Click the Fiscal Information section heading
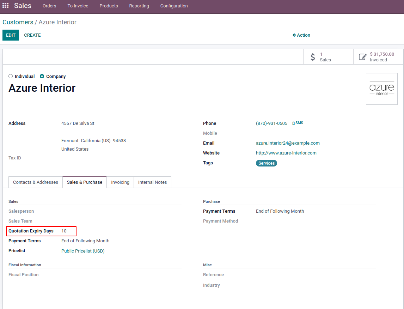Image resolution: width=404 pixels, height=309 pixels. tap(25, 265)
